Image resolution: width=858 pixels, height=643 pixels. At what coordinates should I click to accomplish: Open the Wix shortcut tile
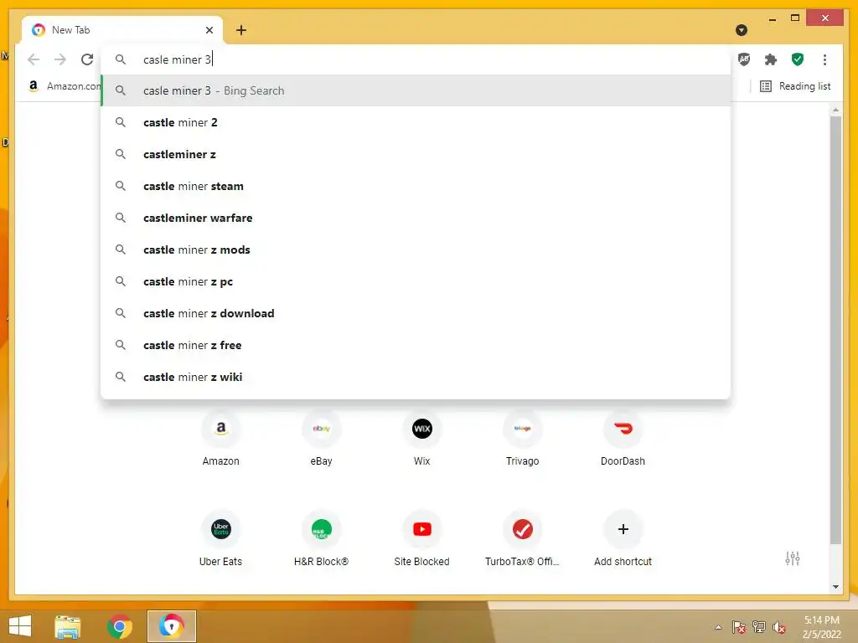[422, 437]
